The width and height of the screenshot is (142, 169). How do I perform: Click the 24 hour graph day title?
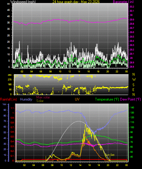pos(76,2)
